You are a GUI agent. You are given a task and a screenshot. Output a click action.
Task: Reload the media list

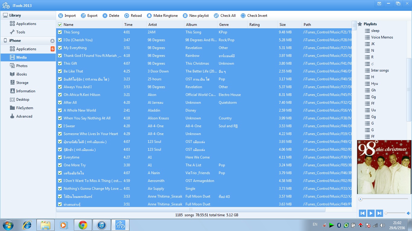(133, 16)
